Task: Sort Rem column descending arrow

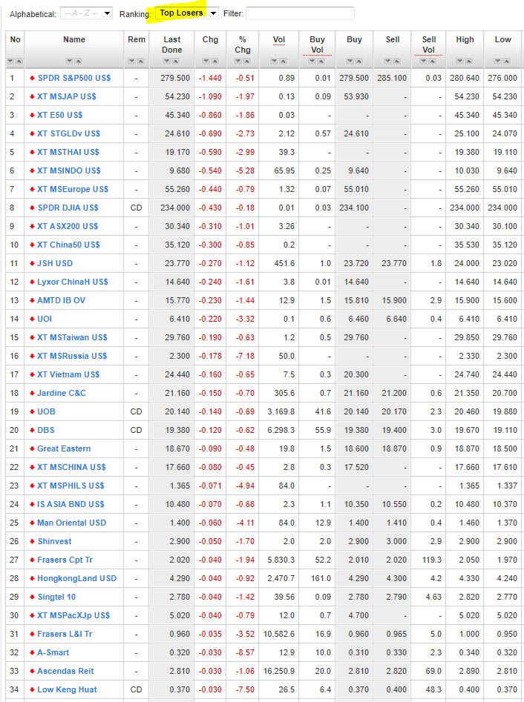Action: 132,62
